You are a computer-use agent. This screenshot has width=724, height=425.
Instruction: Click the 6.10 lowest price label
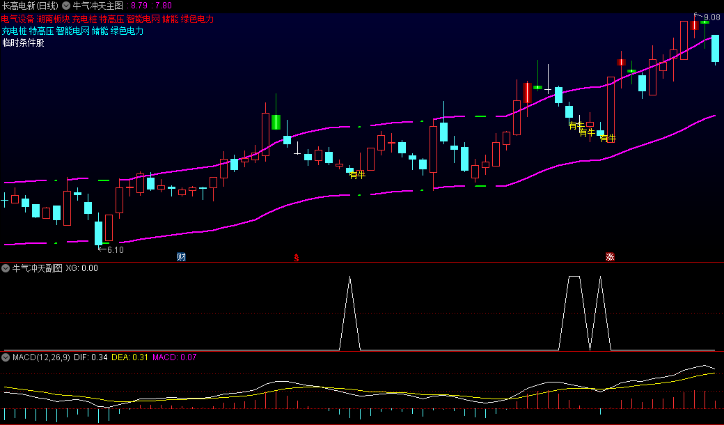115,250
